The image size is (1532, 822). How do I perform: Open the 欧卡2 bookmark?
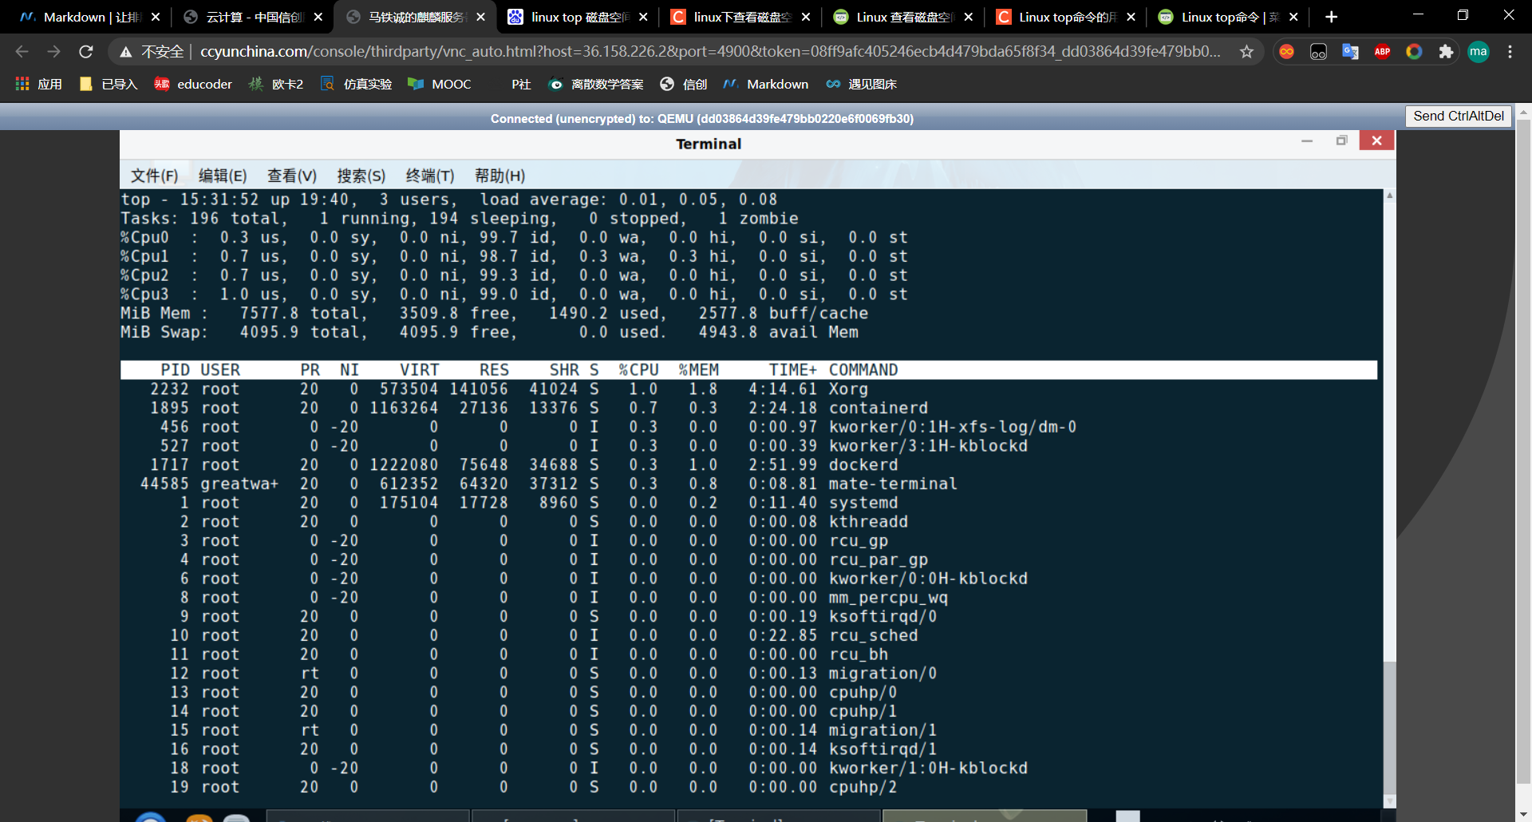pos(276,84)
